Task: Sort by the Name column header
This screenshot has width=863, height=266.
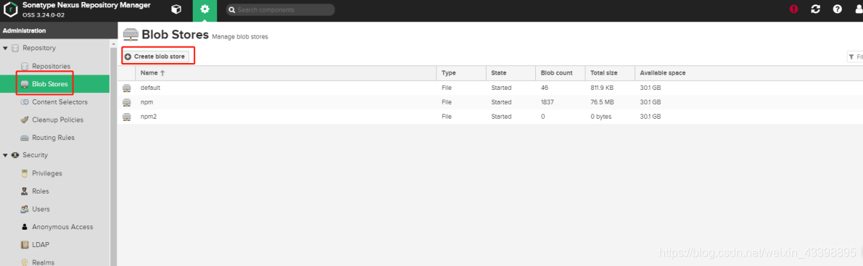Action: [286, 73]
